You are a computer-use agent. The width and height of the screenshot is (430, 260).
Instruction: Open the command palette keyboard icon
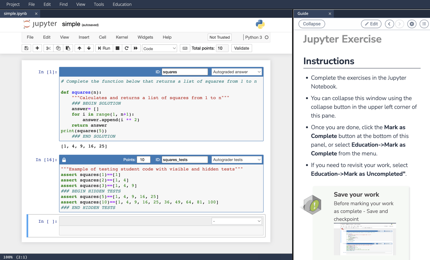coord(185,48)
